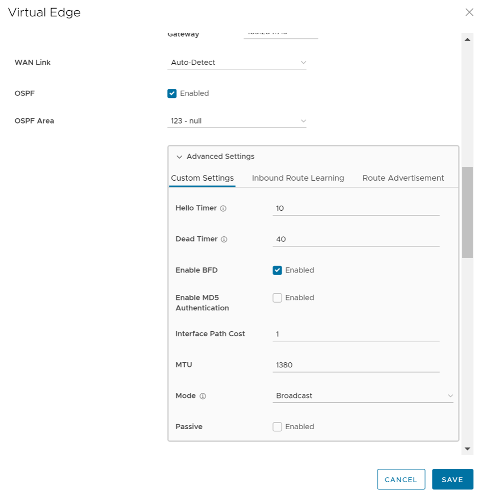Click the vertical scrollbar thumb
The height and width of the screenshot is (496, 479).
pos(467,212)
